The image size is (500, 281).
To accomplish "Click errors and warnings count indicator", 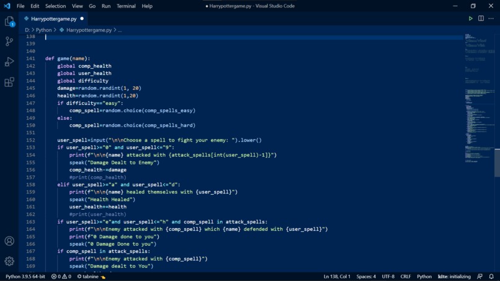I will pos(61,277).
